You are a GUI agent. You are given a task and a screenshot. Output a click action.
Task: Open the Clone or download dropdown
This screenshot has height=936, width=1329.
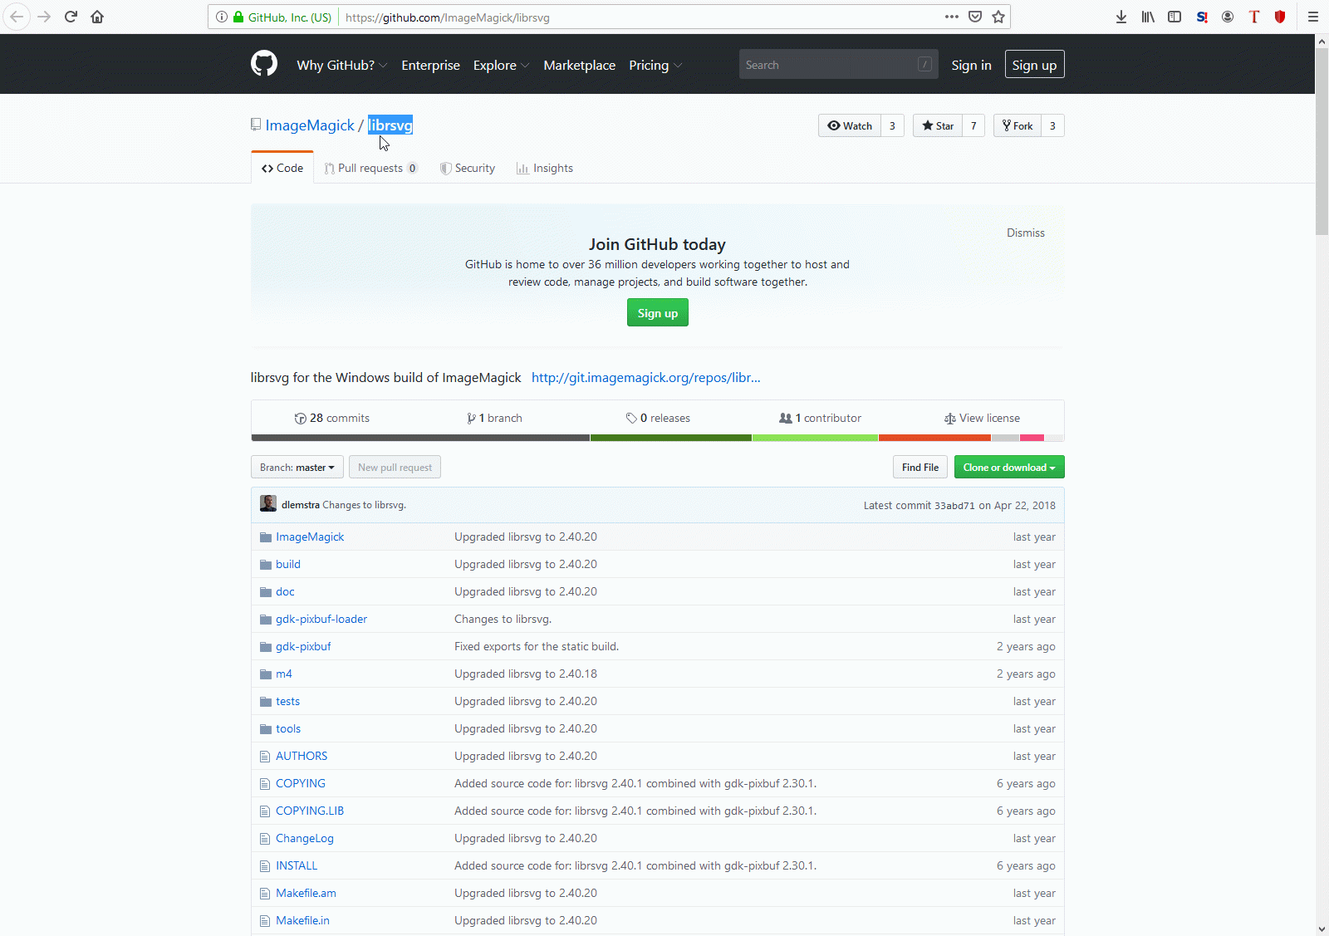[1009, 467]
